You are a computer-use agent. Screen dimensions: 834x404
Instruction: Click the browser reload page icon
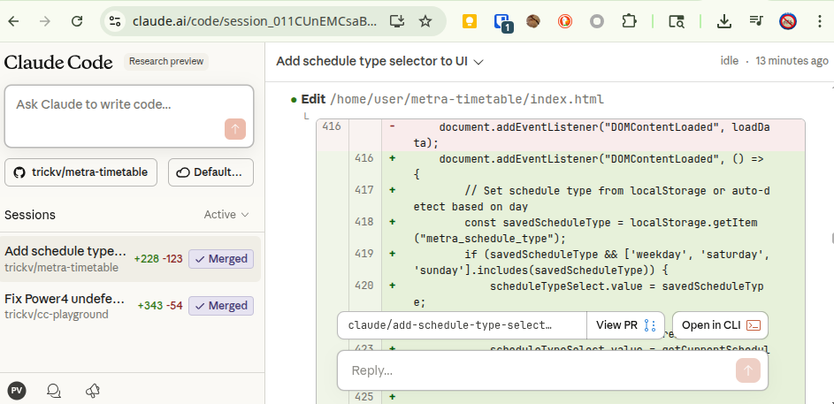point(77,21)
